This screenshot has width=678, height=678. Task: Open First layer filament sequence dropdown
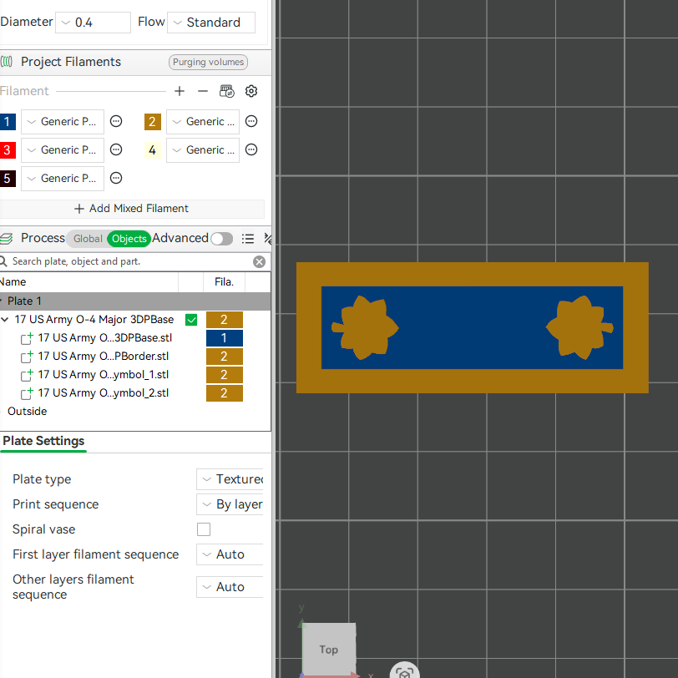(230, 554)
